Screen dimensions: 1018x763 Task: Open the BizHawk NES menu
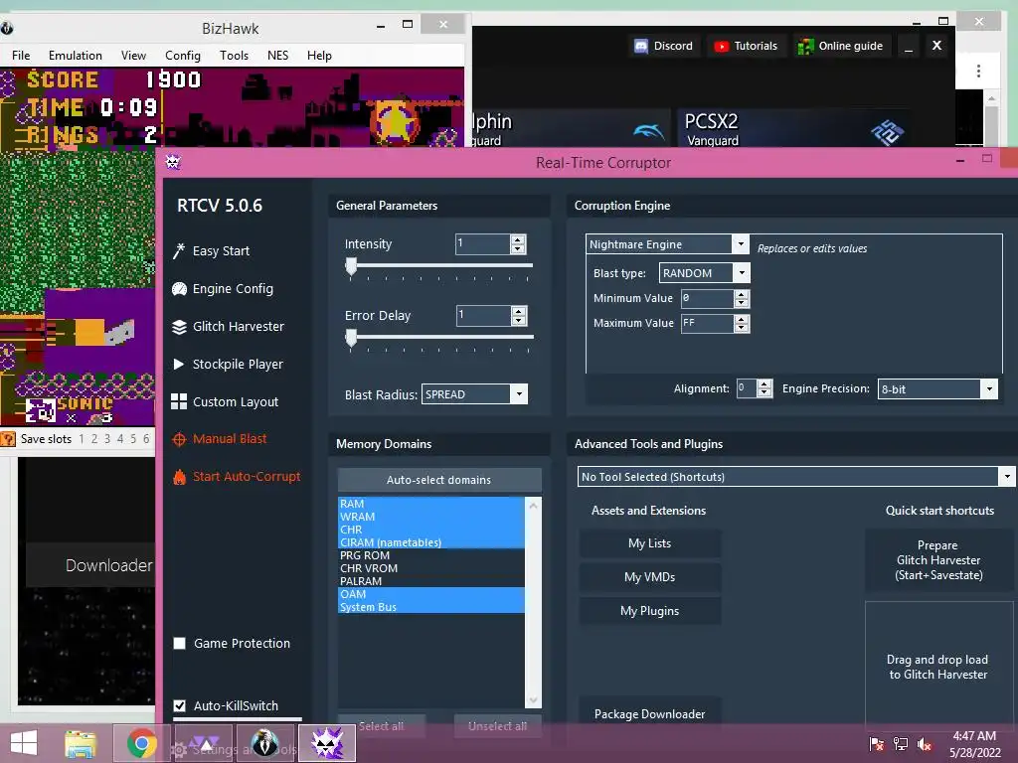[x=278, y=56]
